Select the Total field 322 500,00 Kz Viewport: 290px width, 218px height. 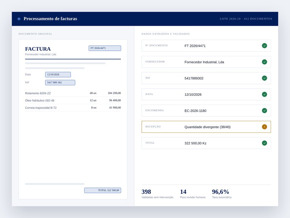click(206, 143)
